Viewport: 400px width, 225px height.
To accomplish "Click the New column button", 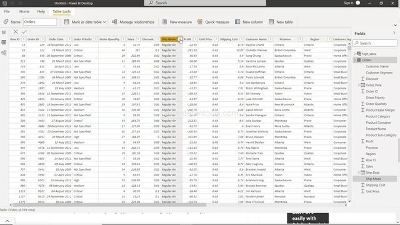I will click(249, 22).
